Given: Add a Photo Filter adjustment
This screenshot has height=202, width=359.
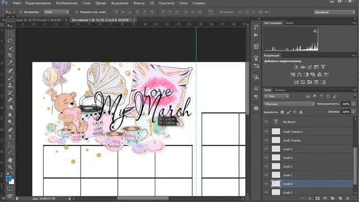Looking at the screenshot, I should pyautogui.click(x=313, y=75).
